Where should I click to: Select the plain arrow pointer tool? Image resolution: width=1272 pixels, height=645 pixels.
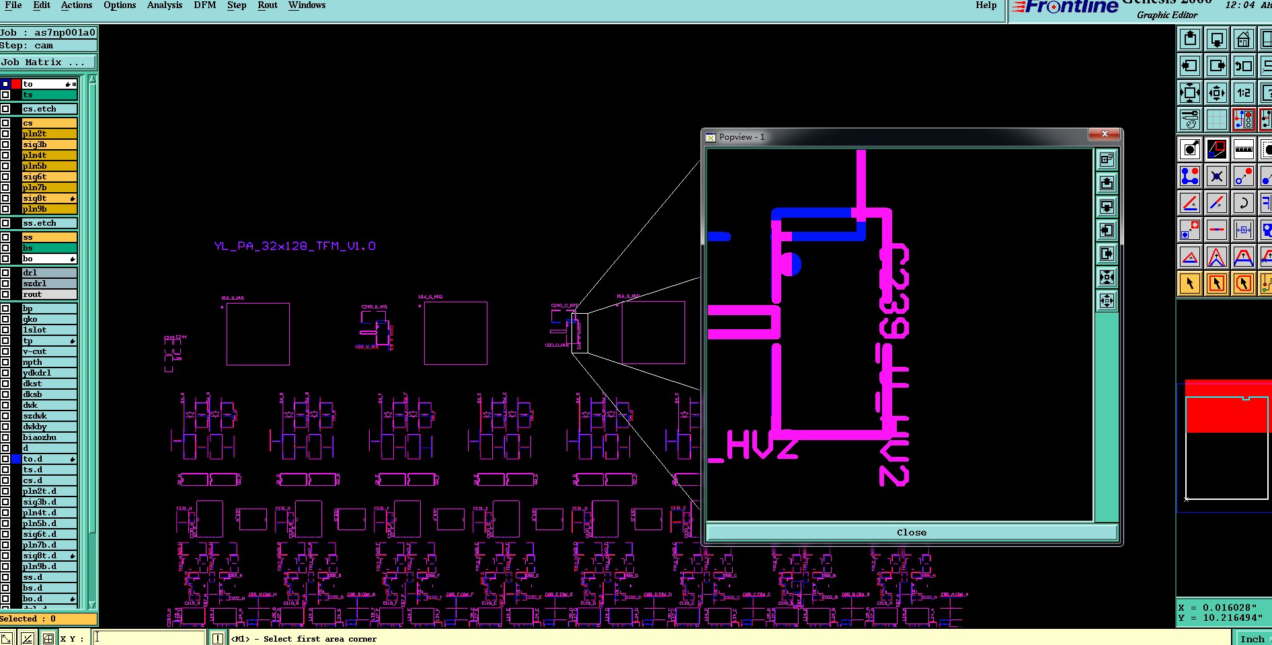1190,284
